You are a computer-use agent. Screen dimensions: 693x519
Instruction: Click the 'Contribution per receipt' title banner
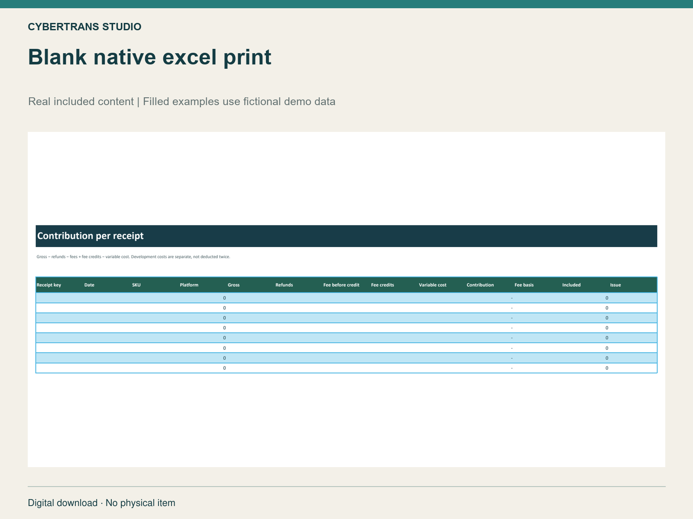346,236
